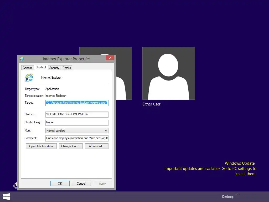Open the Advanced shortcut options
Viewport: 269px width, 202px height.
coord(97,146)
